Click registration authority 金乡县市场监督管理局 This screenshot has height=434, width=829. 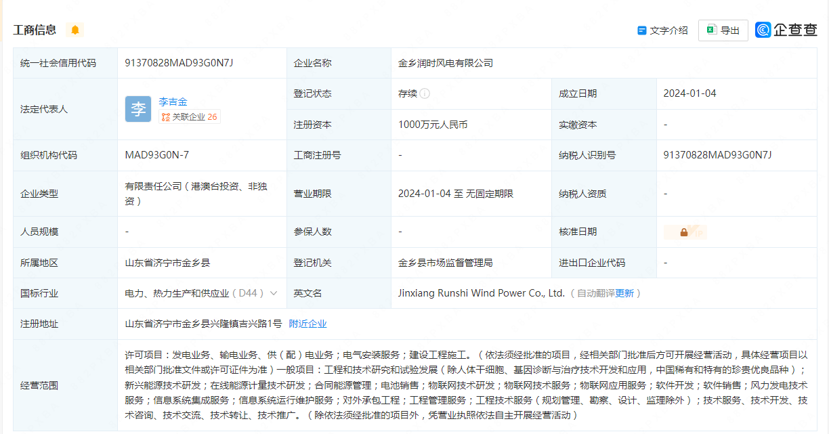(x=446, y=263)
